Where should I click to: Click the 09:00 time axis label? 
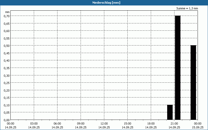(x=81, y=123)
